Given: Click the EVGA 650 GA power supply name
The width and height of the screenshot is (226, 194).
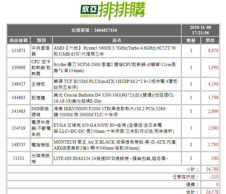Looking at the screenshot, I should pos(114,128).
